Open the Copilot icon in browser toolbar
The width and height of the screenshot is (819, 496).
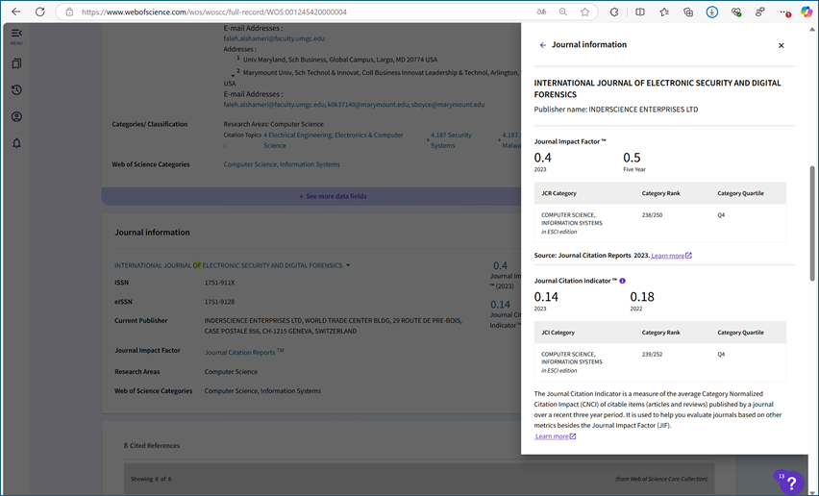point(806,12)
